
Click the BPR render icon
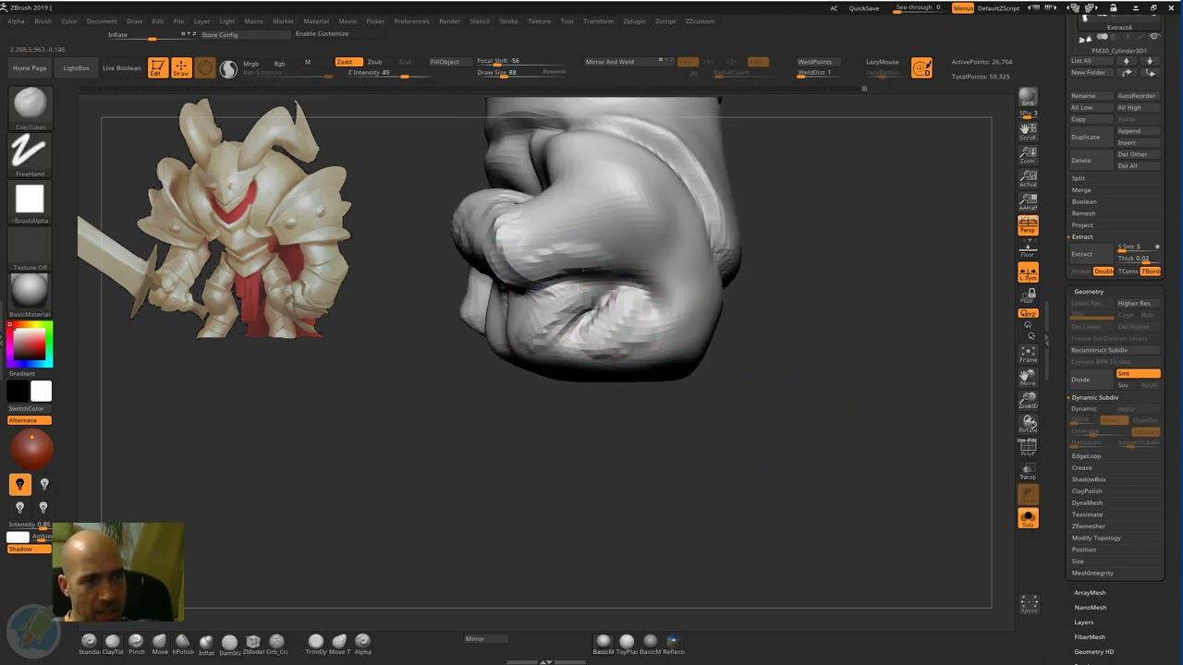1028,98
